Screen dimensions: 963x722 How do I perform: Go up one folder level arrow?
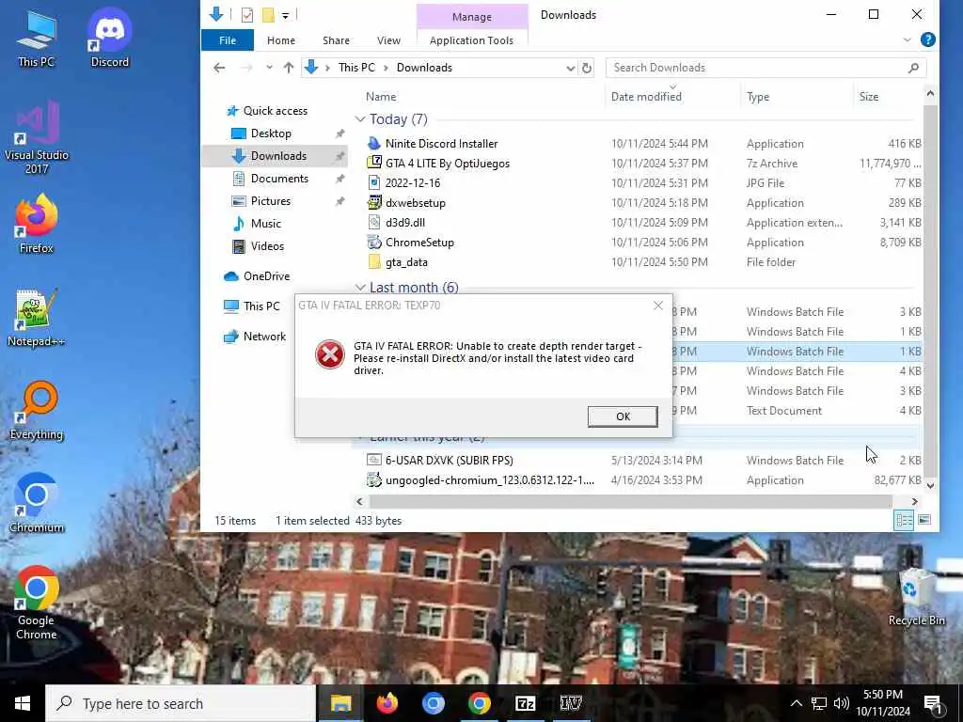(288, 68)
